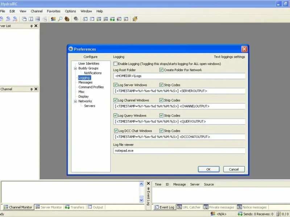Select Command Profiles in Configure tree
The height and width of the screenshot is (217, 290).
(x=91, y=87)
